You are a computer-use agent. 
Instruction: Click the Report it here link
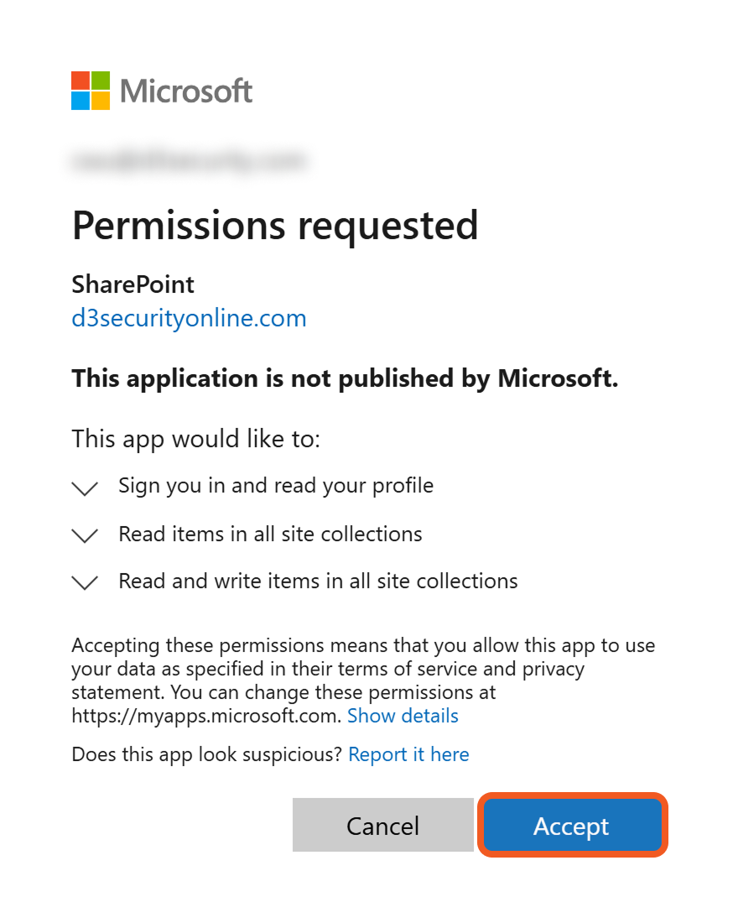coord(408,754)
